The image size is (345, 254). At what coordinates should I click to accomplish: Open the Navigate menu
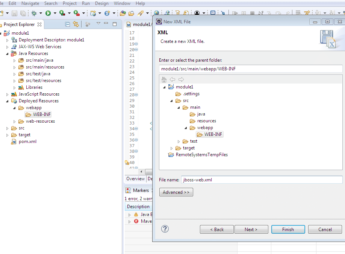point(30,3)
